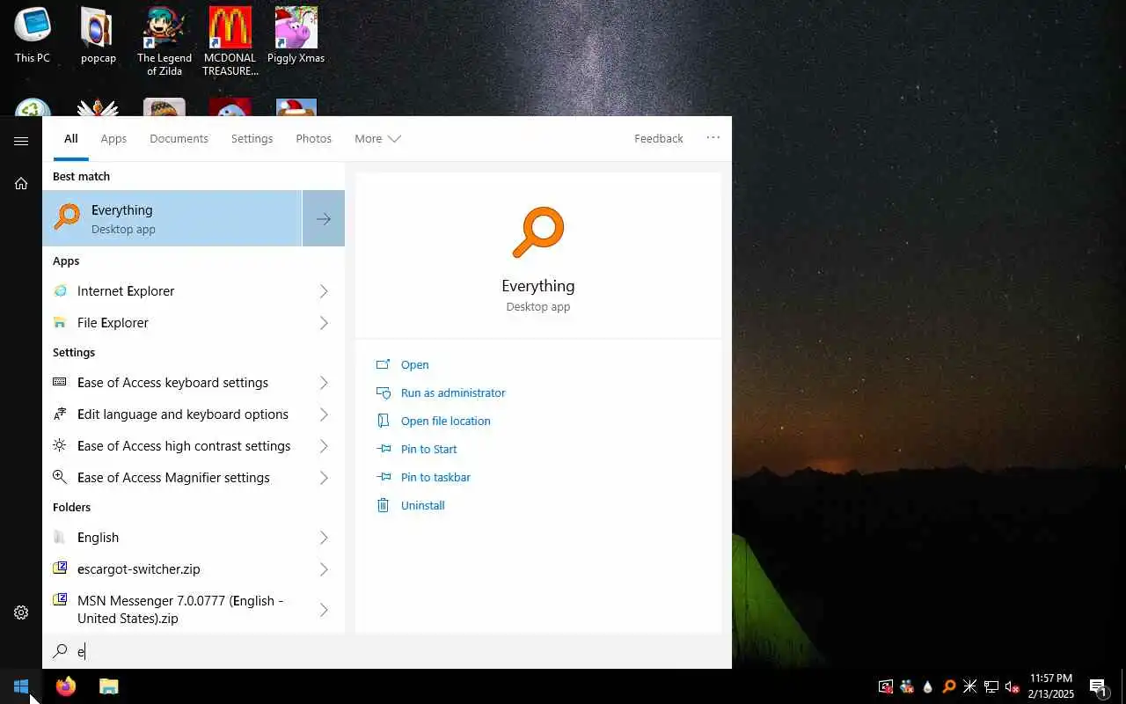This screenshot has width=1126, height=704.
Task: Click the search text input field
Action: click(387, 651)
